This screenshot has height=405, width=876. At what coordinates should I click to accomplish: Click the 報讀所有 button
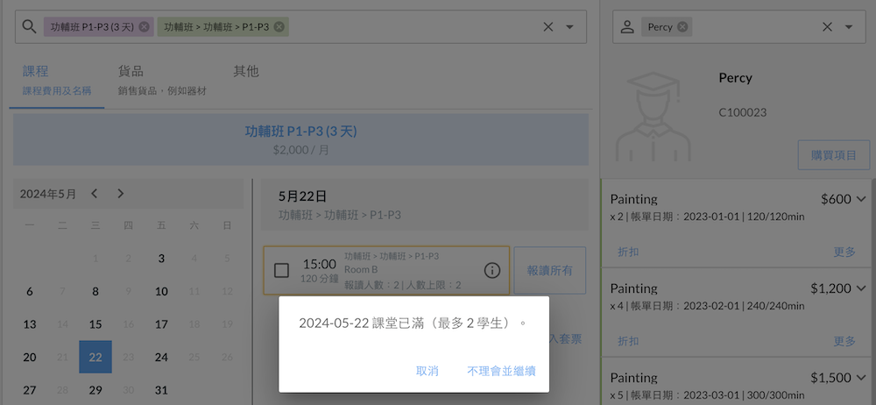pyautogui.click(x=550, y=271)
